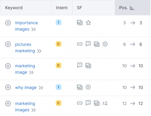
Task: Click video play icon in 'pictures marketing' row
Action: pos(105,44)
